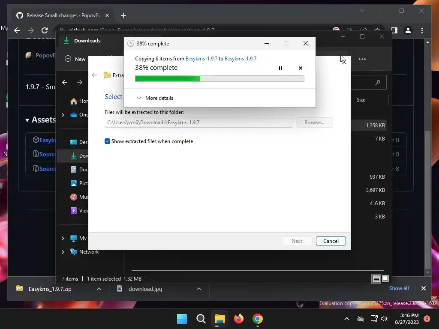Screen dimensions: 439x329
Task: Select Network in the navigation pane
Action: tap(84, 252)
